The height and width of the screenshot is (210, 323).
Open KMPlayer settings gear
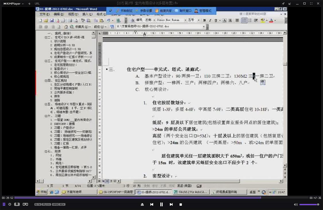[10, 204]
